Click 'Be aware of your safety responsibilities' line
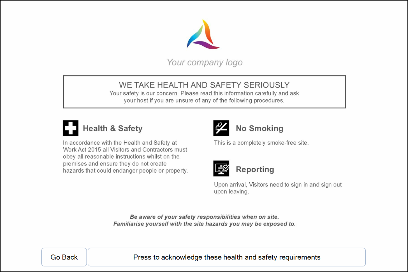This screenshot has width=408, height=272. [205, 217]
